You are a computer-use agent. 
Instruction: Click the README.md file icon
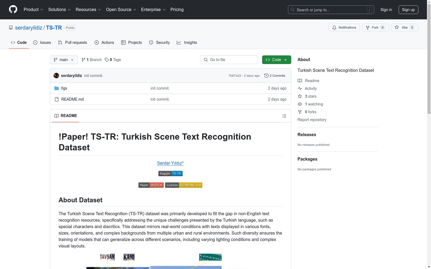pyautogui.click(x=57, y=99)
